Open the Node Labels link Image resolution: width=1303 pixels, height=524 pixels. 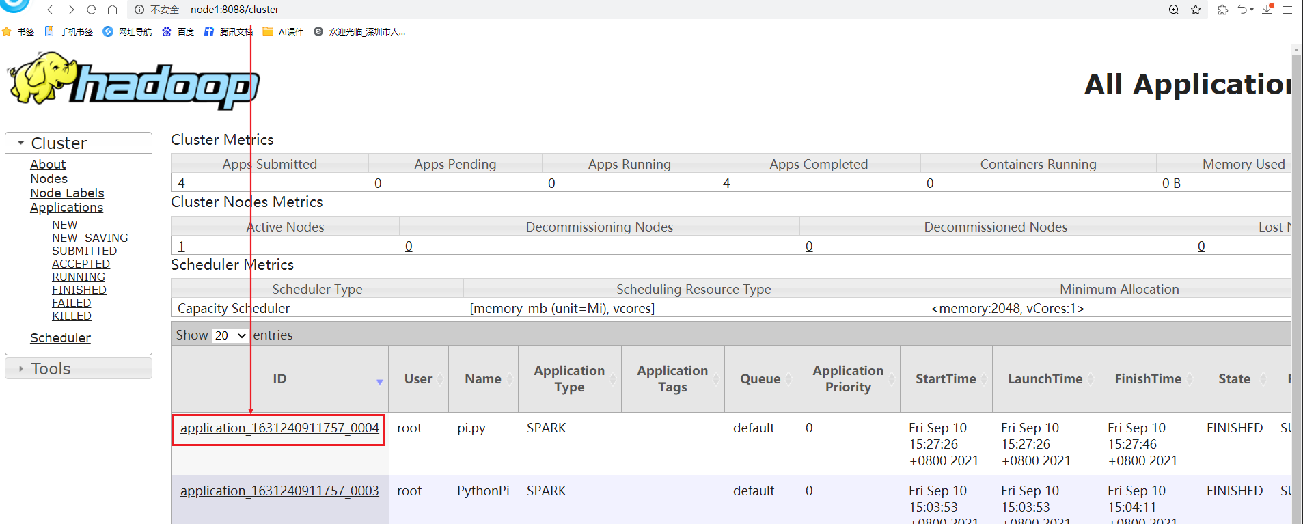67,193
